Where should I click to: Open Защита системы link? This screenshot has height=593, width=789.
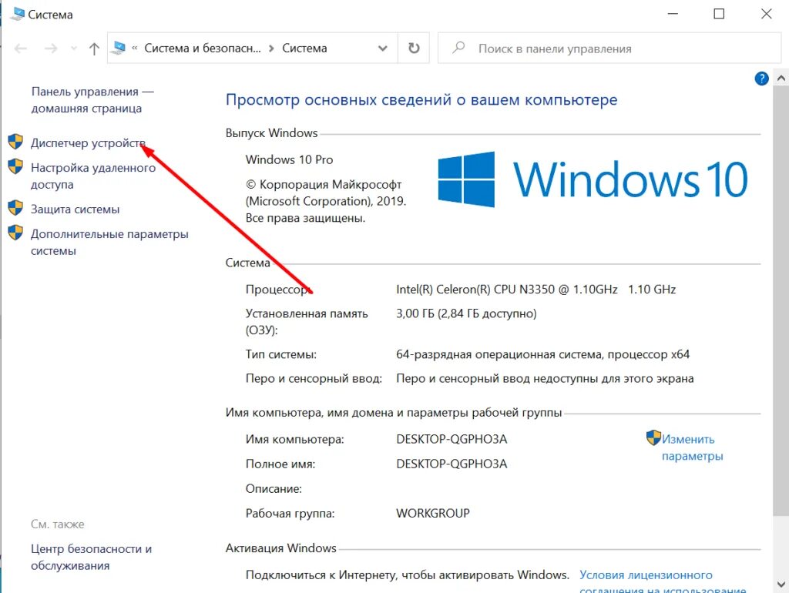75,209
